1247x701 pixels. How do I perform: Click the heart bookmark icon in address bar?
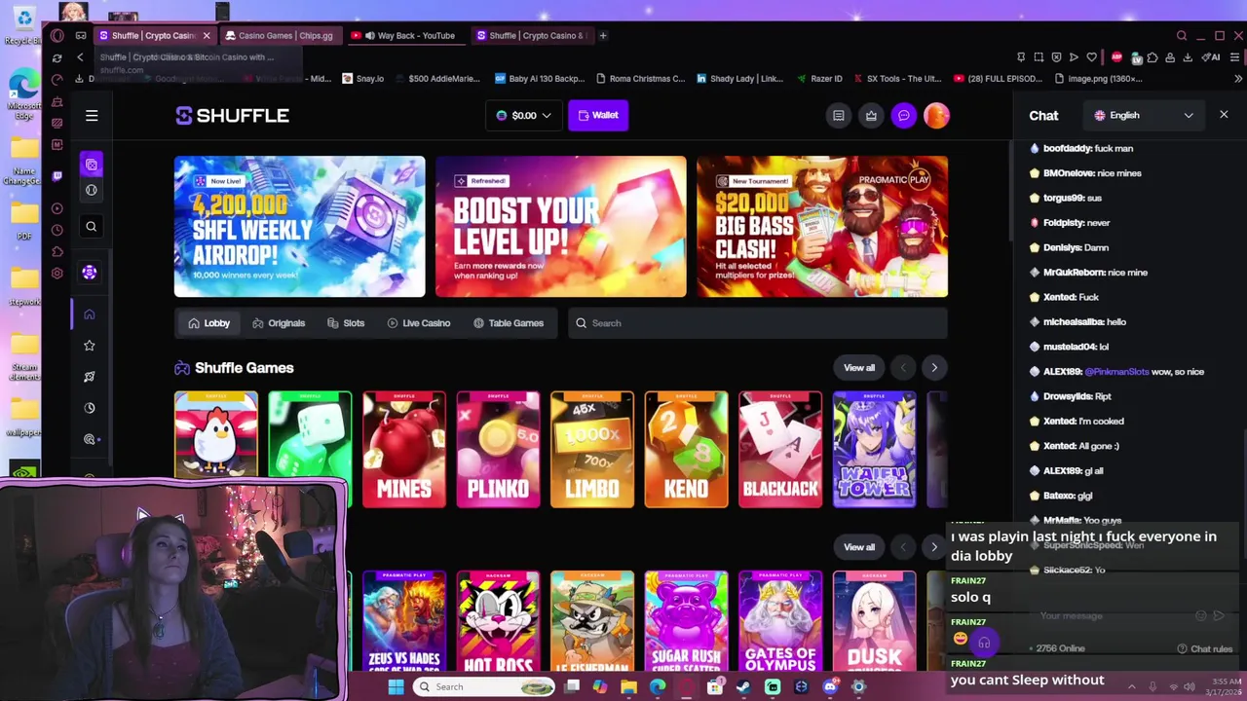click(1091, 57)
